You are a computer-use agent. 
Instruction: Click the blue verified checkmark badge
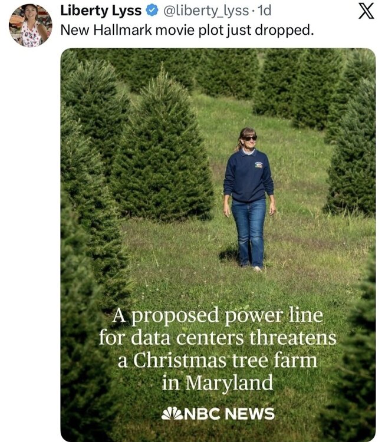[152, 11]
